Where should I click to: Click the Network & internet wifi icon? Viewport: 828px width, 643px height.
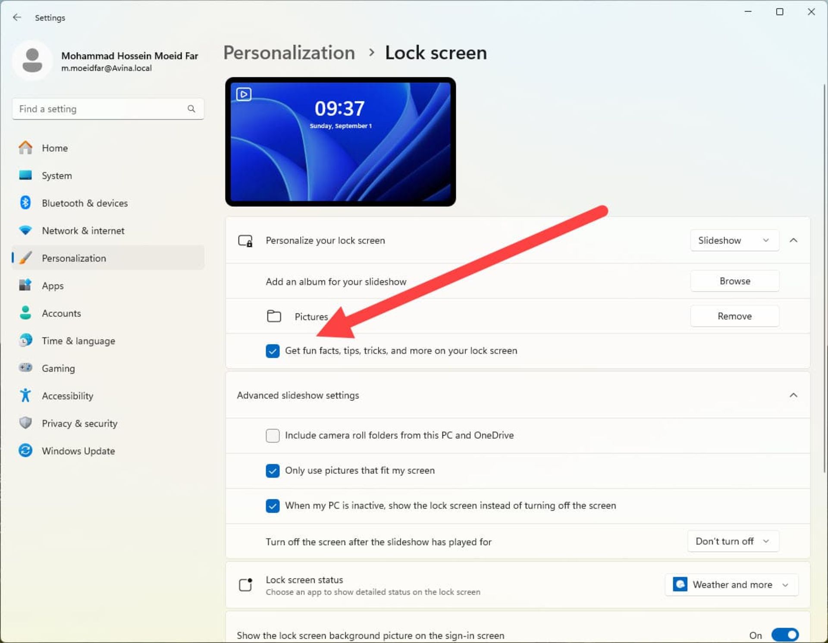point(25,230)
